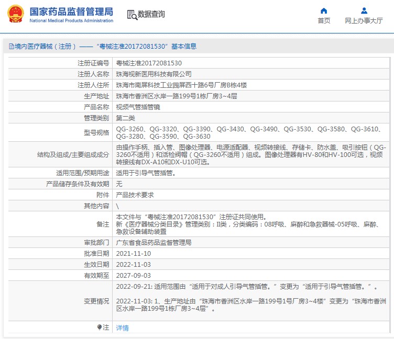This screenshot has width=394, height=339.
Task: Click the expiry date 2027-09-03
Action: point(133,275)
